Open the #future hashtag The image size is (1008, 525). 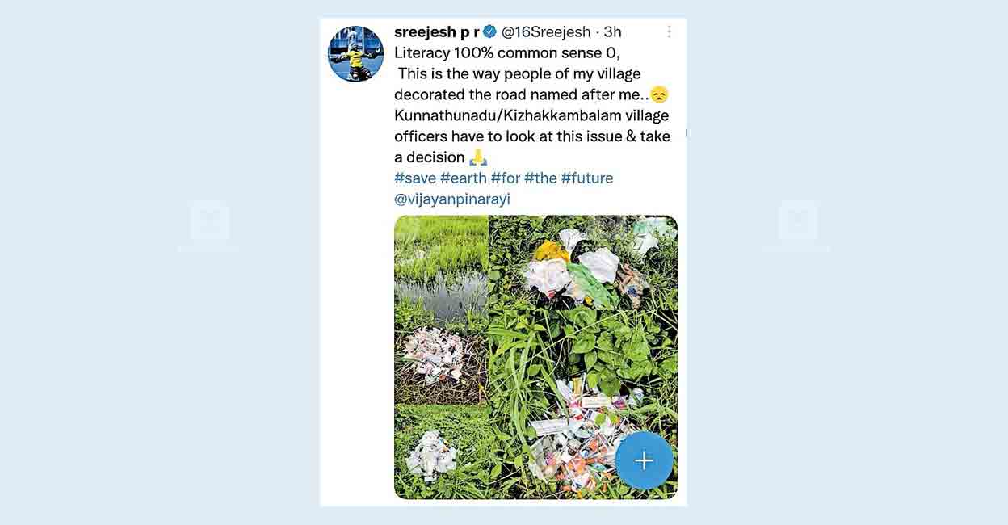pyautogui.click(x=587, y=178)
